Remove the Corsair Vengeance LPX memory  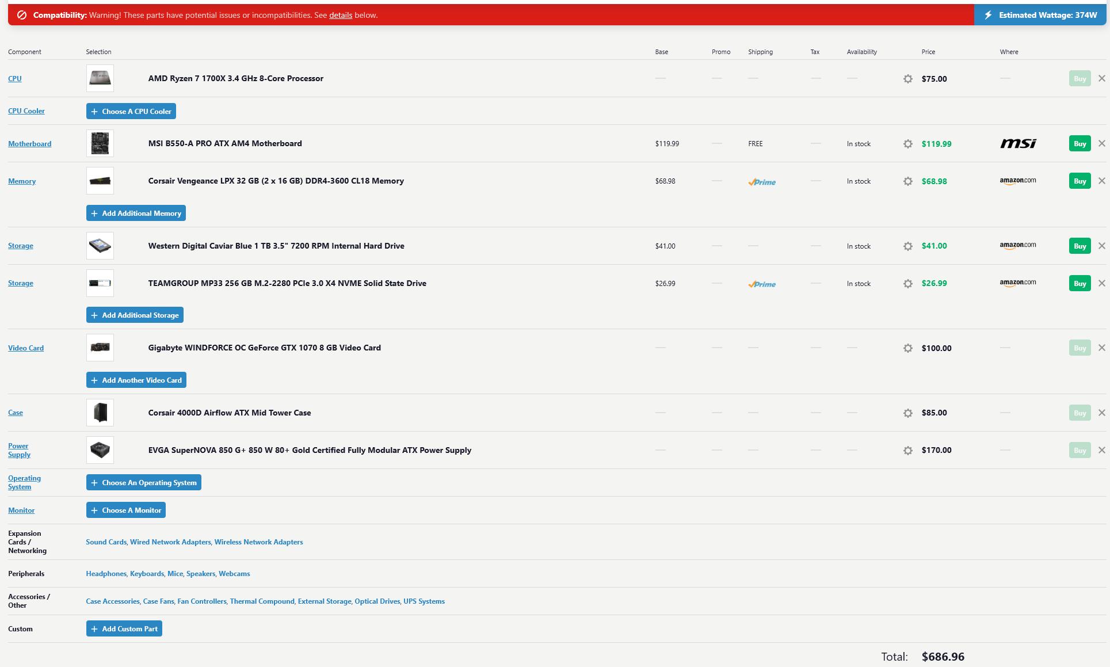pos(1101,181)
